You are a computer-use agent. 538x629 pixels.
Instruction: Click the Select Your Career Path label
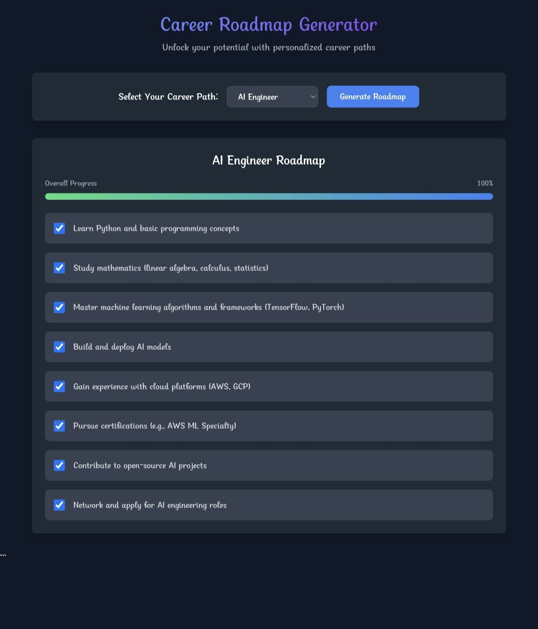pyautogui.click(x=168, y=97)
